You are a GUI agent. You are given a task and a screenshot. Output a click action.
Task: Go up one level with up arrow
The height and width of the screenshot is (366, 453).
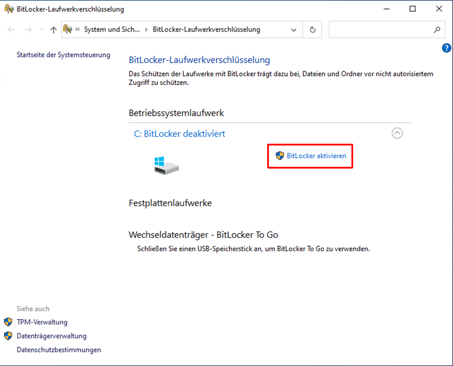coord(53,29)
